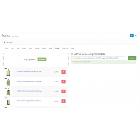
Task: Delete the third suitcase image with trash icon
Action: [64, 91]
